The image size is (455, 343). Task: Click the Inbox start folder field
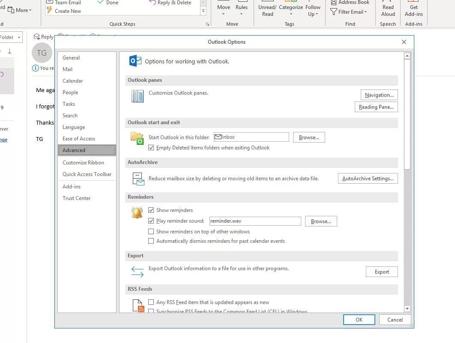click(x=251, y=137)
